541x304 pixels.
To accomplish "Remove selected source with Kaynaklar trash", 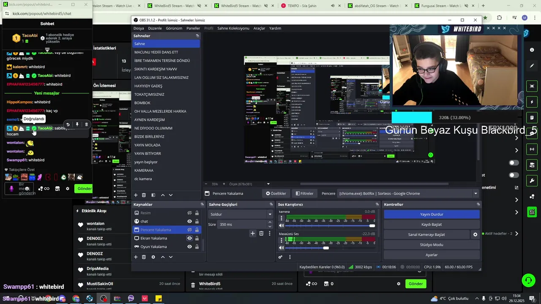I will point(144,257).
